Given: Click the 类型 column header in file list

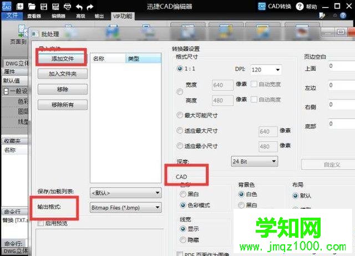Looking at the screenshot, I should click(x=143, y=58).
